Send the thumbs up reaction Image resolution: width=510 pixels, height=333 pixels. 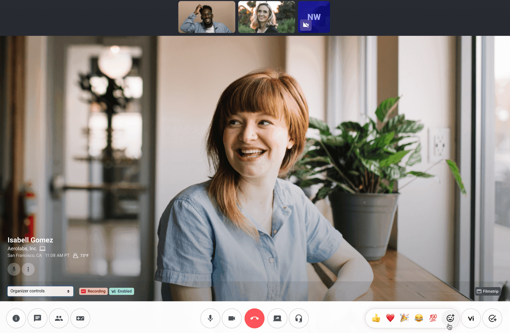click(x=376, y=318)
